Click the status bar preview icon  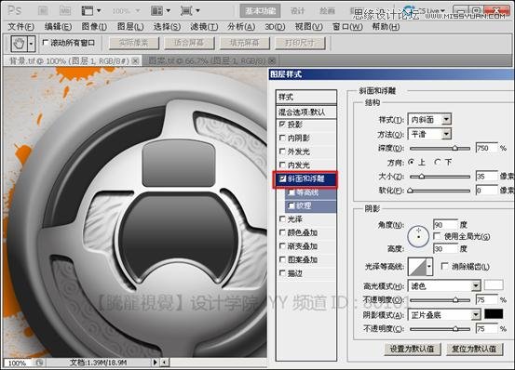tap(39, 363)
